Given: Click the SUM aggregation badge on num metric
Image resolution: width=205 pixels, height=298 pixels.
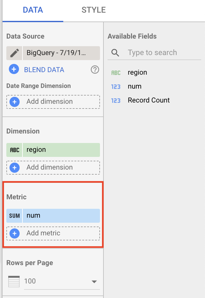Looking at the screenshot, I should point(15,216).
